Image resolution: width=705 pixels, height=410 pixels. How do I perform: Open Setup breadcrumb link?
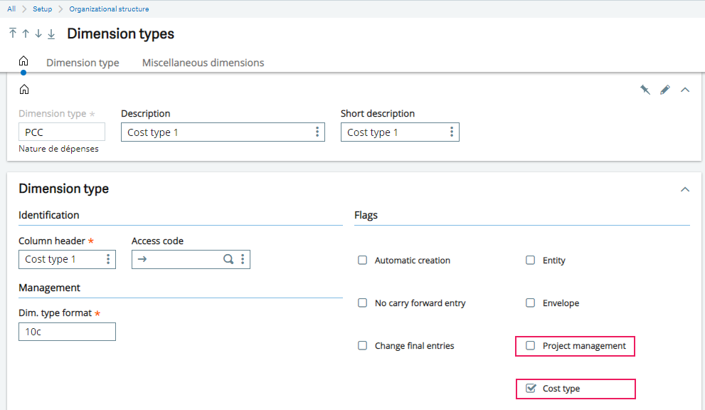click(x=42, y=9)
